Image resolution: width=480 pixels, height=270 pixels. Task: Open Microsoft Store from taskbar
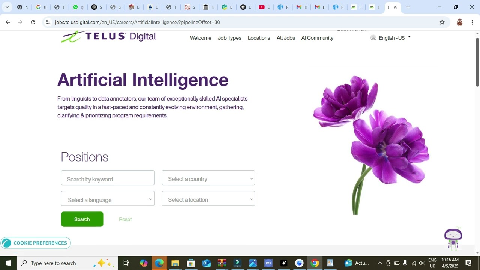coord(191,263)
